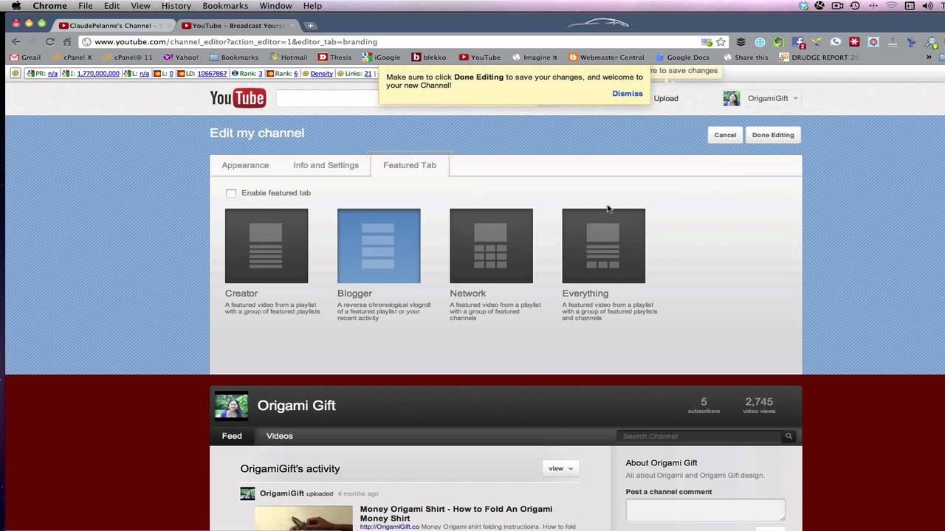The image size is (945, 531).
Task: Open the Webmaster Central bookmark
Action: [606, 57]
